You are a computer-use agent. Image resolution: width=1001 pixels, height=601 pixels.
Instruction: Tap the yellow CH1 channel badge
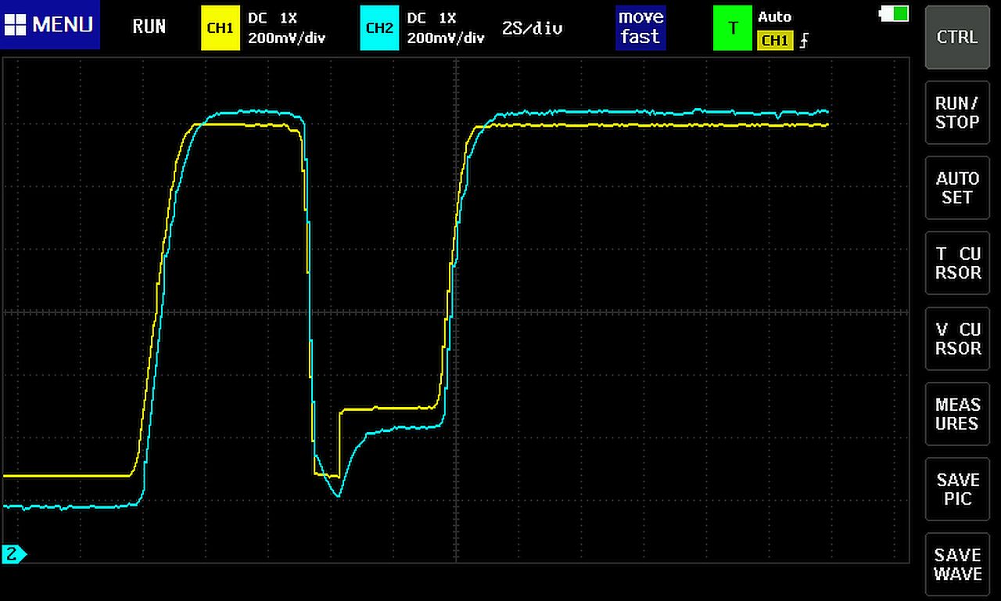[x=220, y=28]
